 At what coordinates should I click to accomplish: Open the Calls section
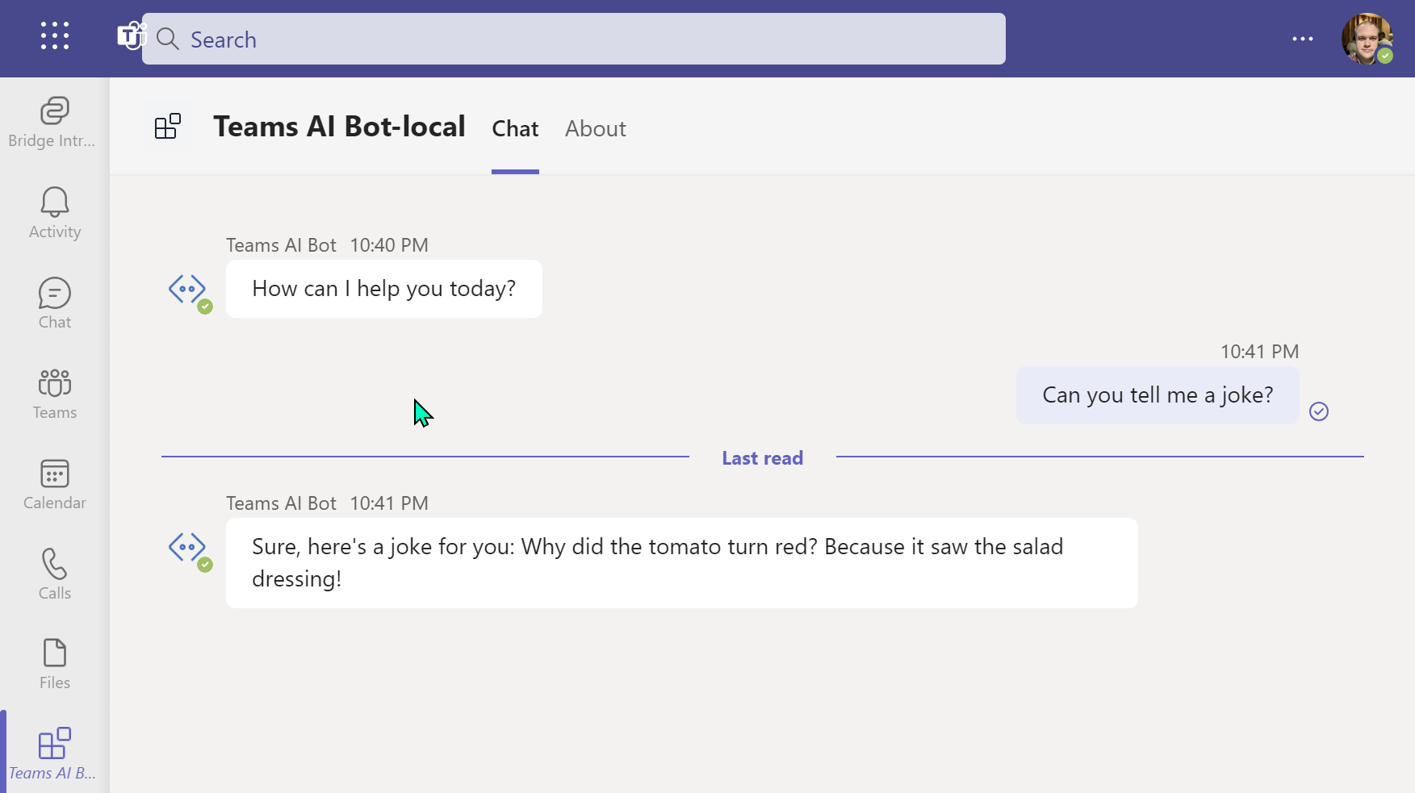tap(54, 574)
